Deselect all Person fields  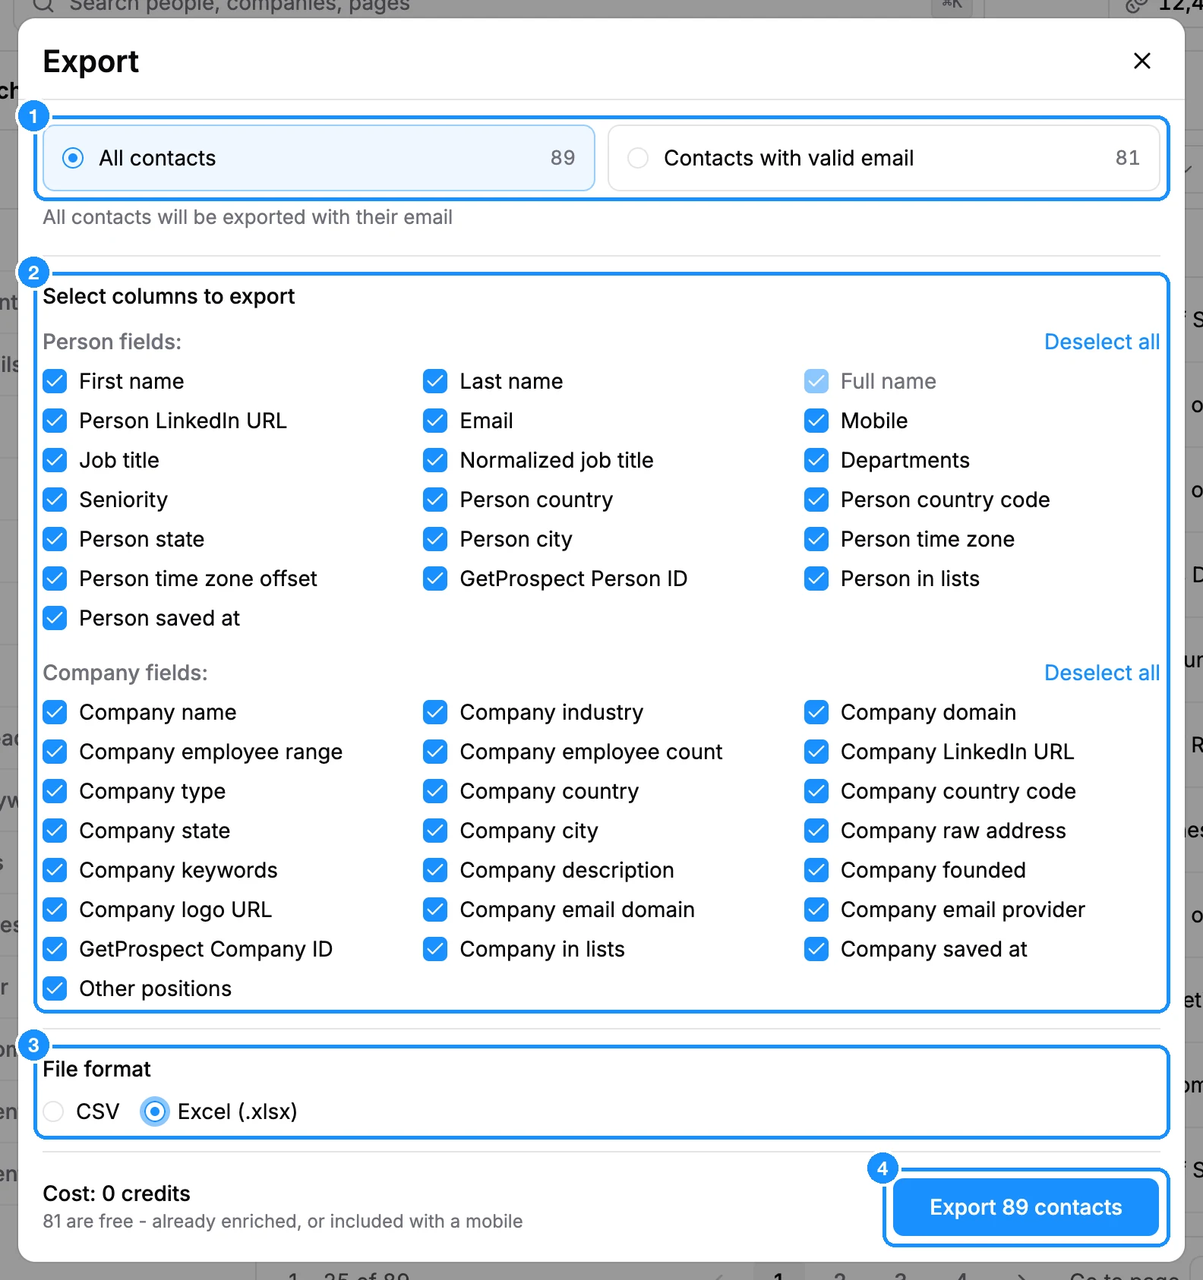(x=1102, y=342)
